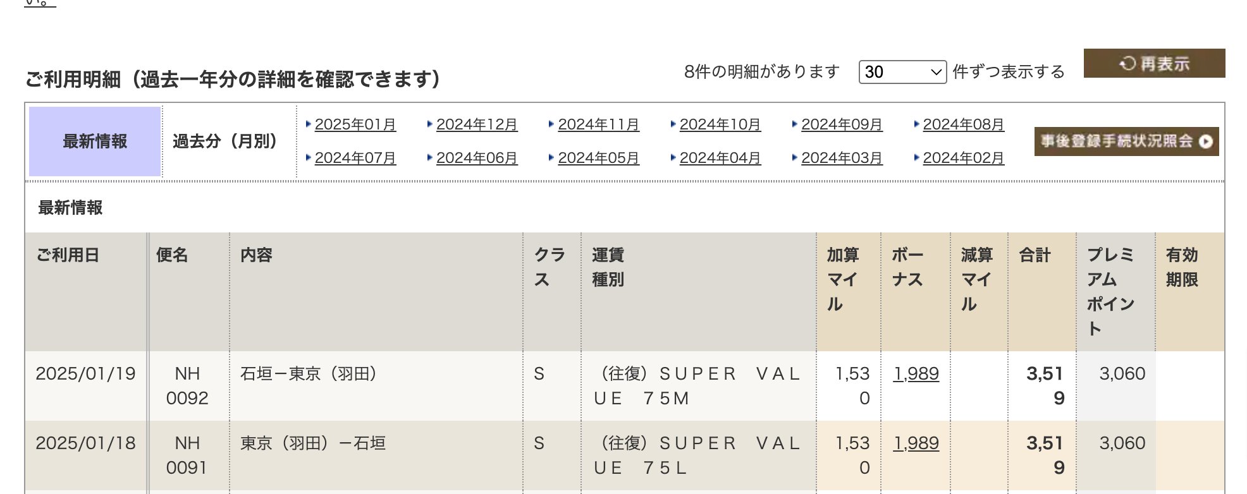Open the 30件 per-page dropdown
Viewport: 1247px width, 494px height.
point(902,72)
